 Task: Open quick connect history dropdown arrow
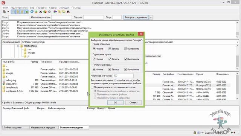[x=151, y=17]
